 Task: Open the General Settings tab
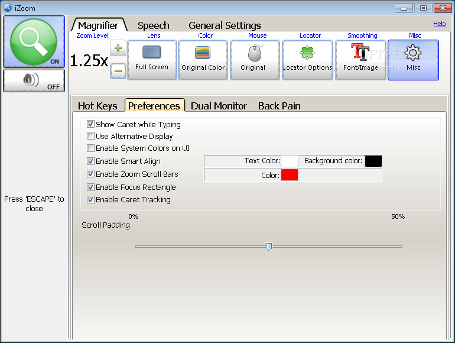pos(225,25)
